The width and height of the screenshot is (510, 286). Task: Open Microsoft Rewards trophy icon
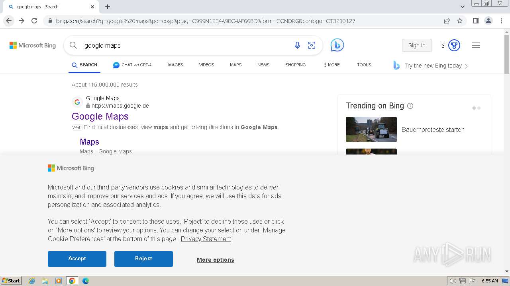coord(454,45)
